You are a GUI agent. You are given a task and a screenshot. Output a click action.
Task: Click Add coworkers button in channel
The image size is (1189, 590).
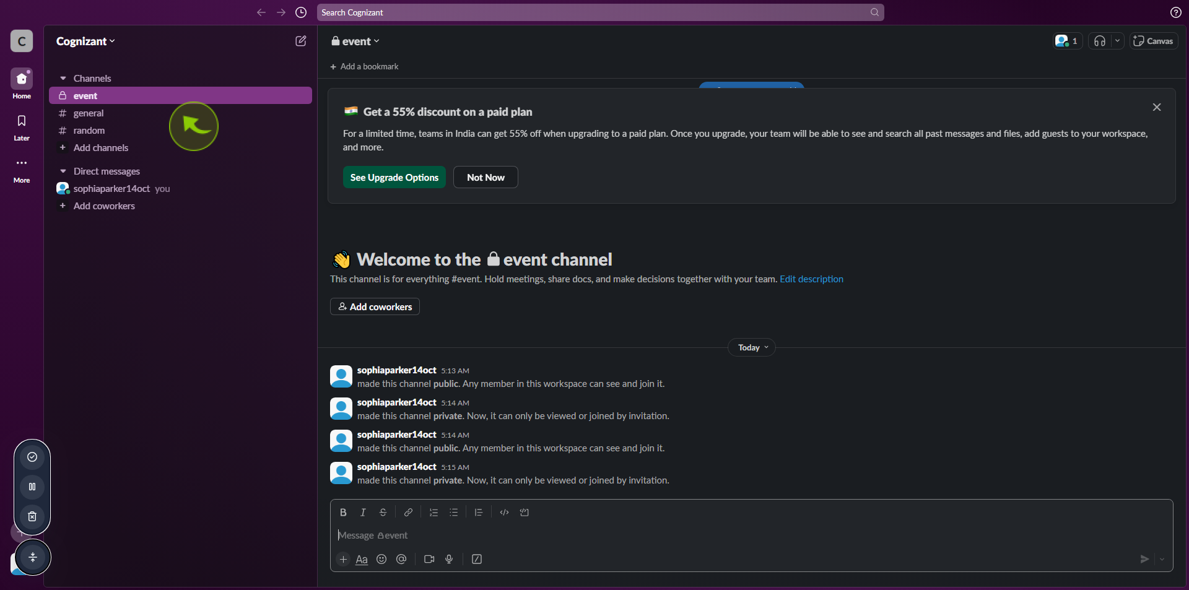pyautogui.click(x=375, y=307)
